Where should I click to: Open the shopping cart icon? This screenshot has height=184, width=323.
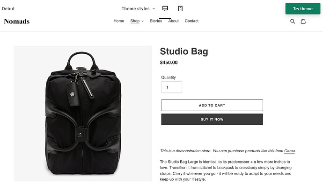(303, 21)
